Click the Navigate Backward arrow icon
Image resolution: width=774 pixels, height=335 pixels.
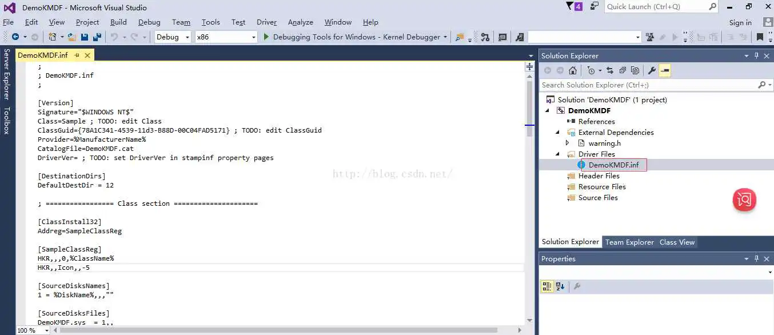(x=15, y=37)
